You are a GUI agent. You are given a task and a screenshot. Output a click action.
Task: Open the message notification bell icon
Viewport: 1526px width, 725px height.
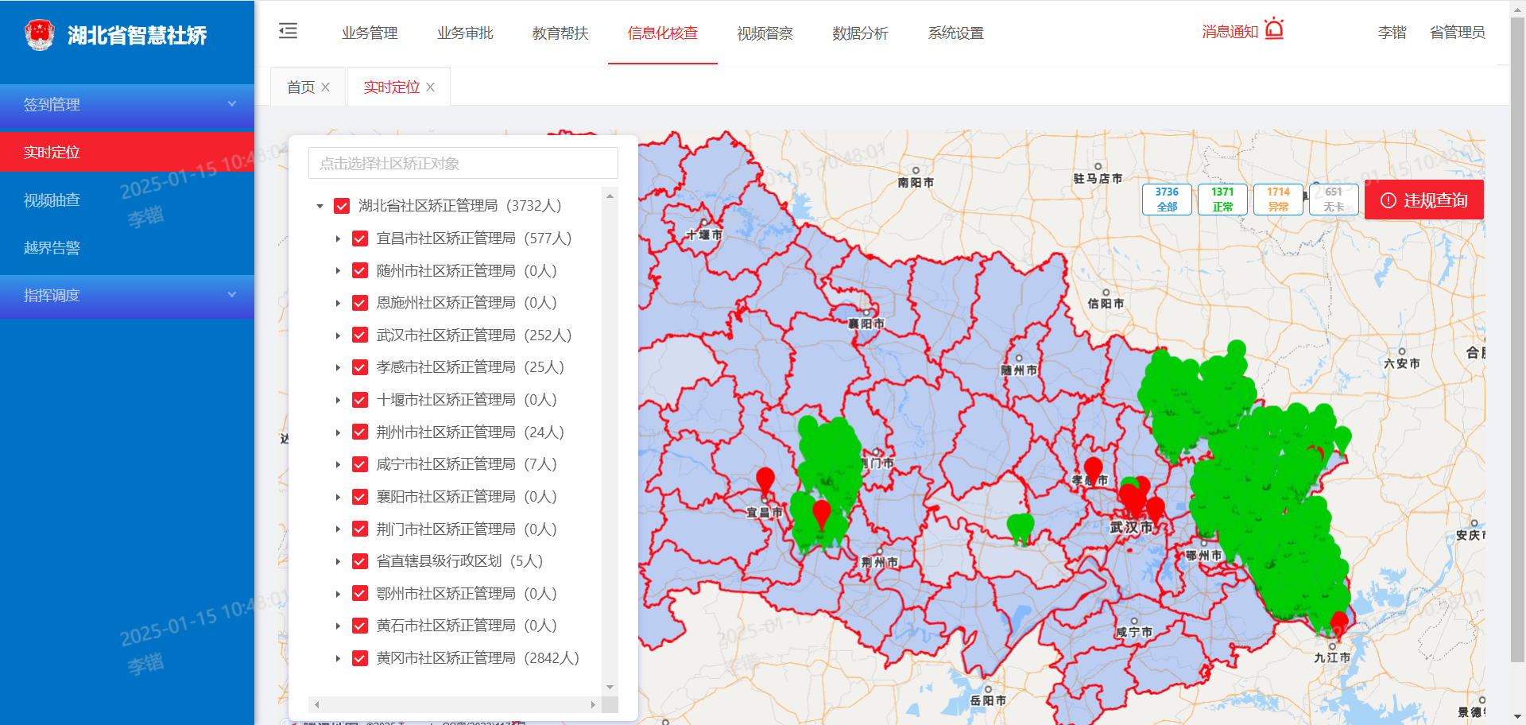pyautogui.click(x=1274, y=29)
